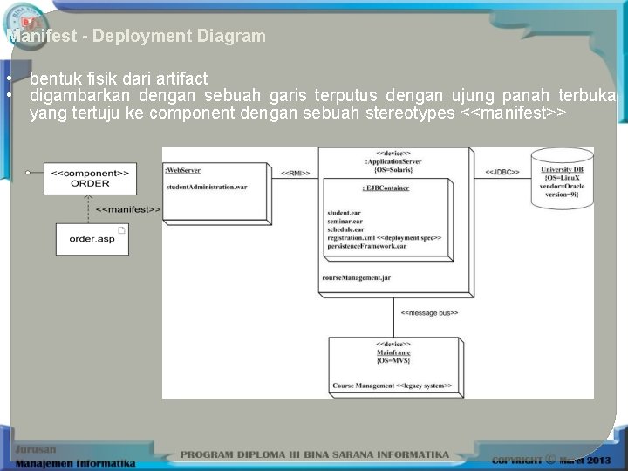
Task: Click the document icon on order.asp
Action: (122, 230)
